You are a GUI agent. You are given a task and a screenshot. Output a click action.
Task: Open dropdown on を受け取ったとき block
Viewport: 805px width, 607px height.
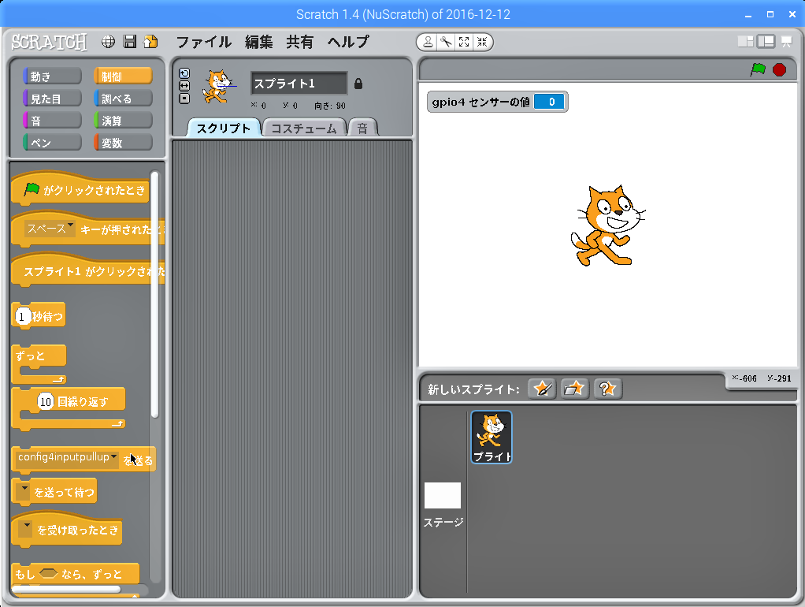tap(25, 529)
